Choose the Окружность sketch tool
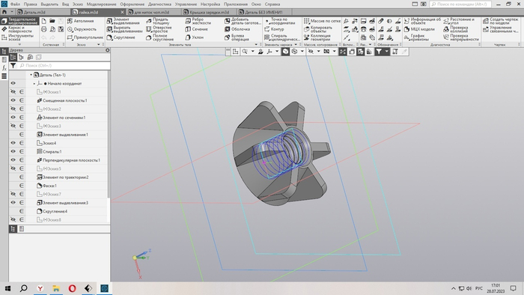This screenshot has width=524, height=295. tap(82, 29)
